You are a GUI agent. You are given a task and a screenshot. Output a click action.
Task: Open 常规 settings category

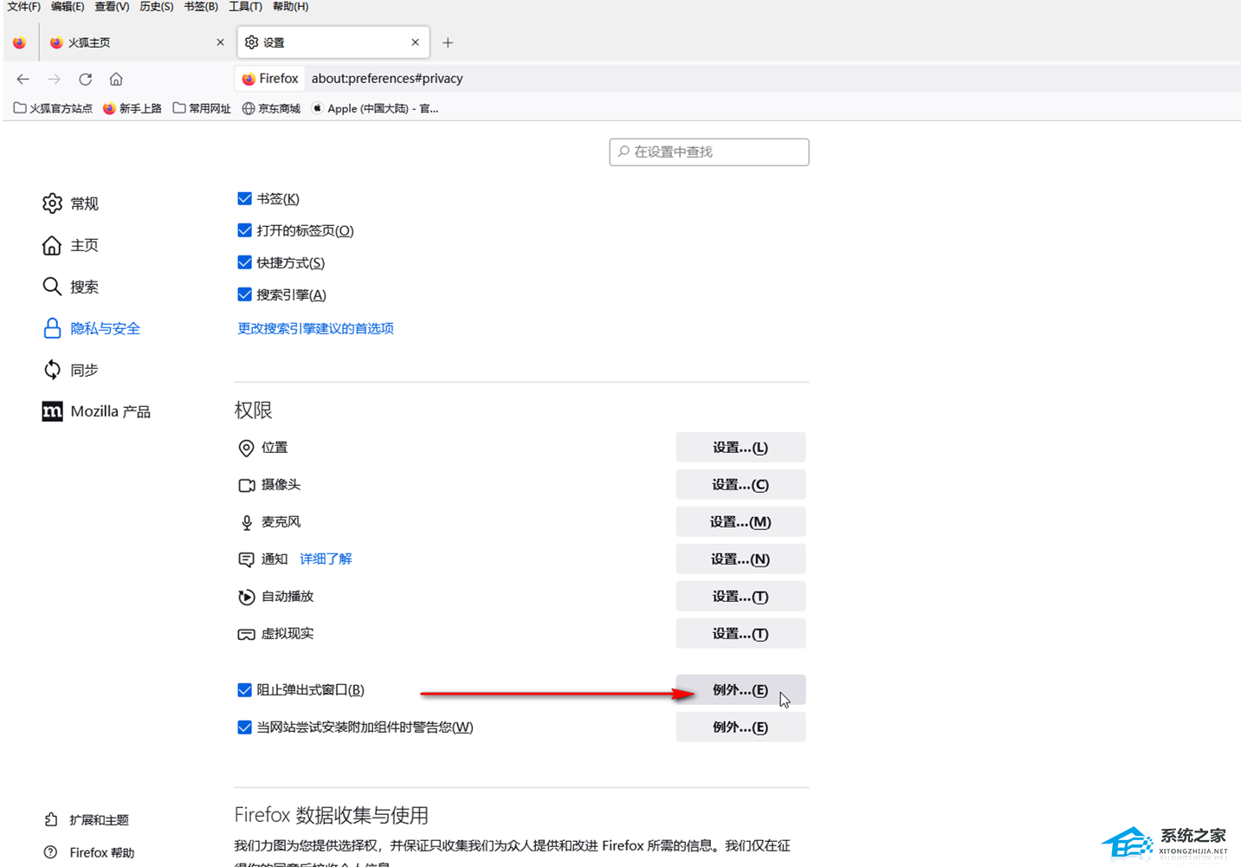pos(70,204)
